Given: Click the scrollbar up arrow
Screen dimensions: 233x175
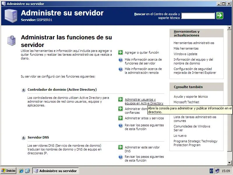Looking at the screenshot, I should point(229,28).
